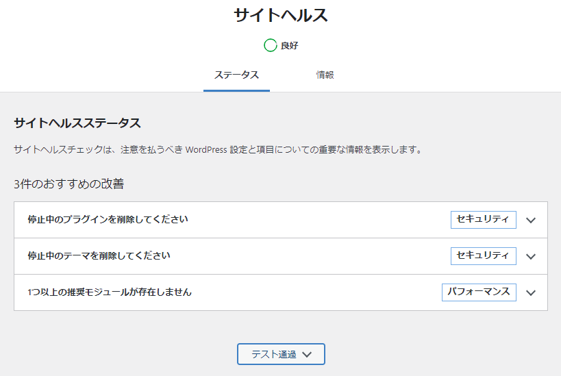Click セキュリティ badge in theme row
The image size is (561, 376).
pyautogui.click(x=483, y=255)
